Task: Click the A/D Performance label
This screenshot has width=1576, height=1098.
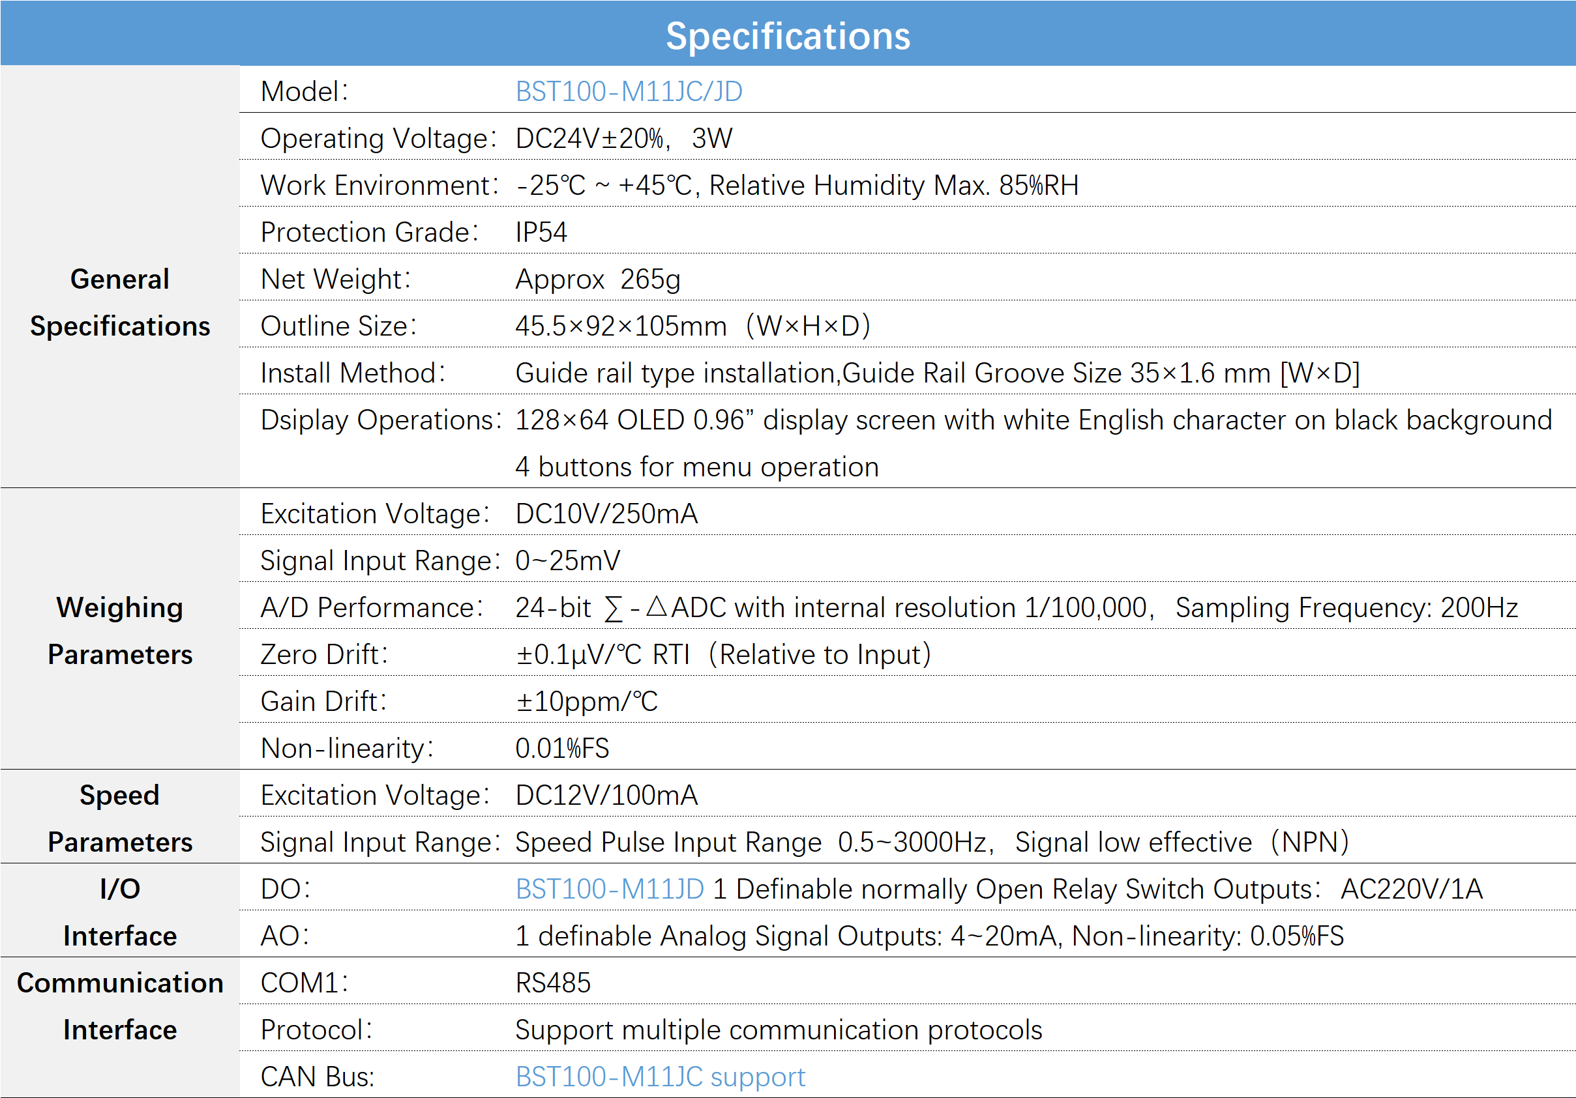Action: click(x=372, y=607)
